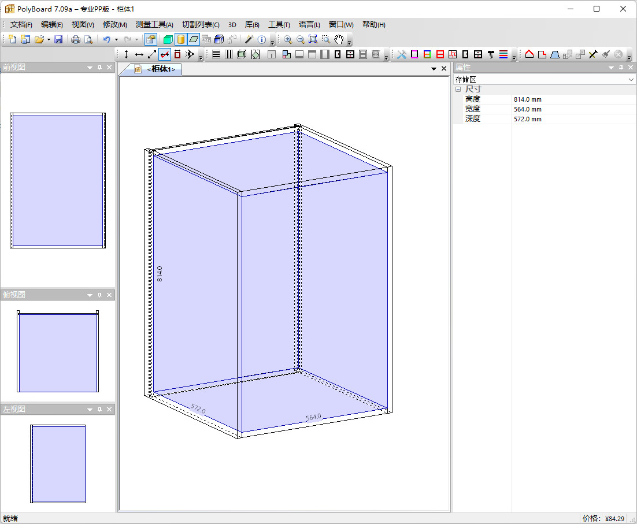The height and width of the screenshot is (524, 637).
Task: Select the pan hand tool
Action: tap(339, 39)
